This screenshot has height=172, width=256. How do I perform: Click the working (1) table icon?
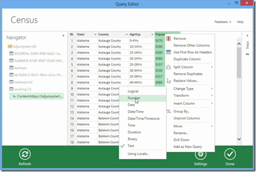point(11,89)
